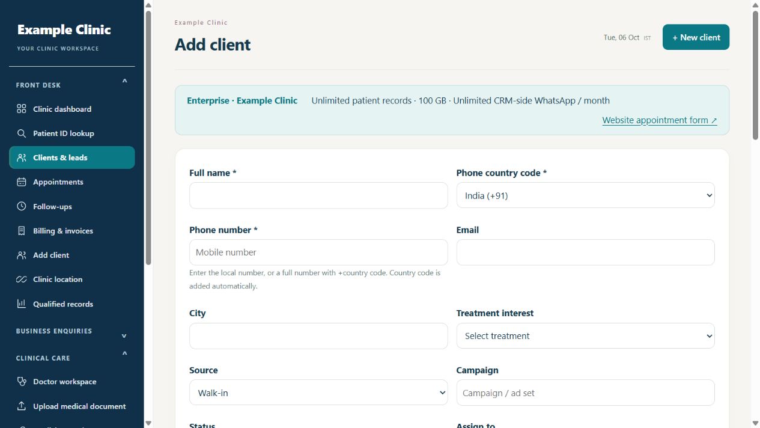
Task: Open the Appointments page
Action: (72, 182)
